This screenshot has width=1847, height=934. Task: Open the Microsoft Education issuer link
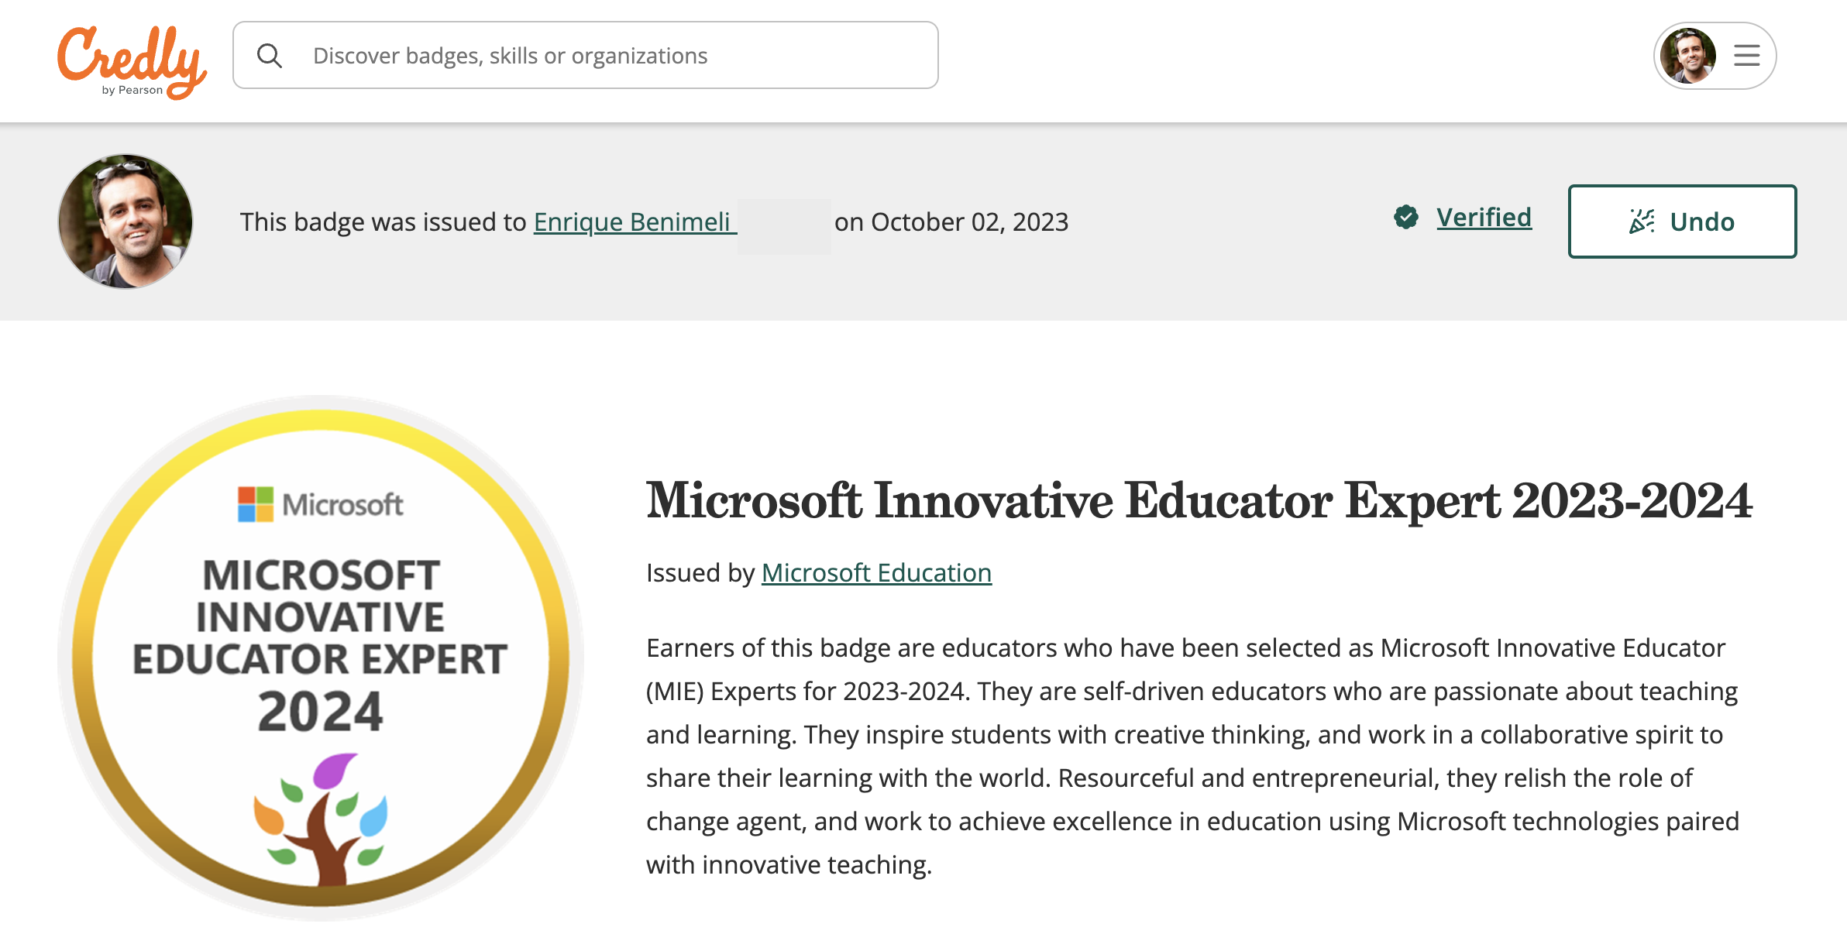876,573
